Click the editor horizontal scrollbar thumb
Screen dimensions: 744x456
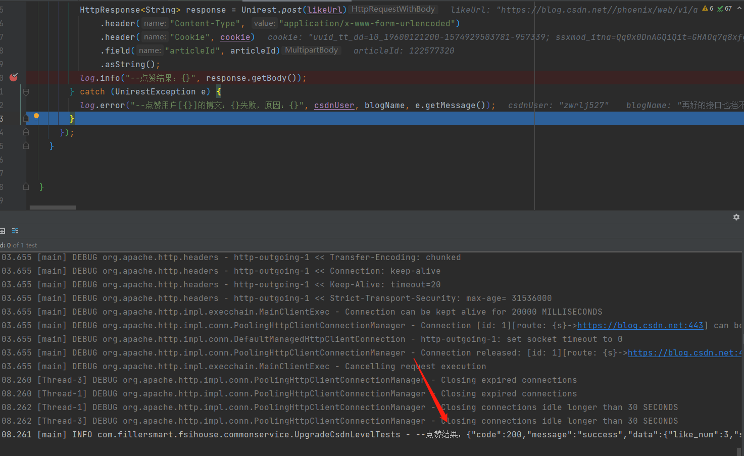53,208
